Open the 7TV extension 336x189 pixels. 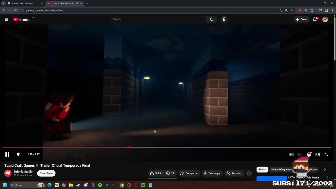coord(306,10)
